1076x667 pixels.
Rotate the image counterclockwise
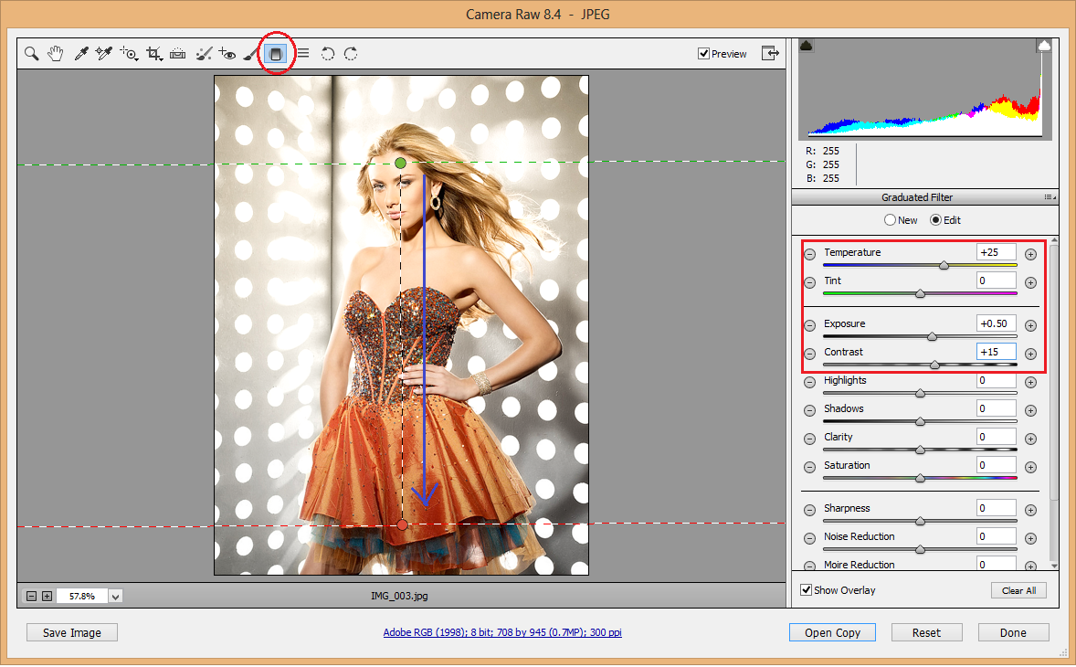pyautogui.click(x=328, y=53)
